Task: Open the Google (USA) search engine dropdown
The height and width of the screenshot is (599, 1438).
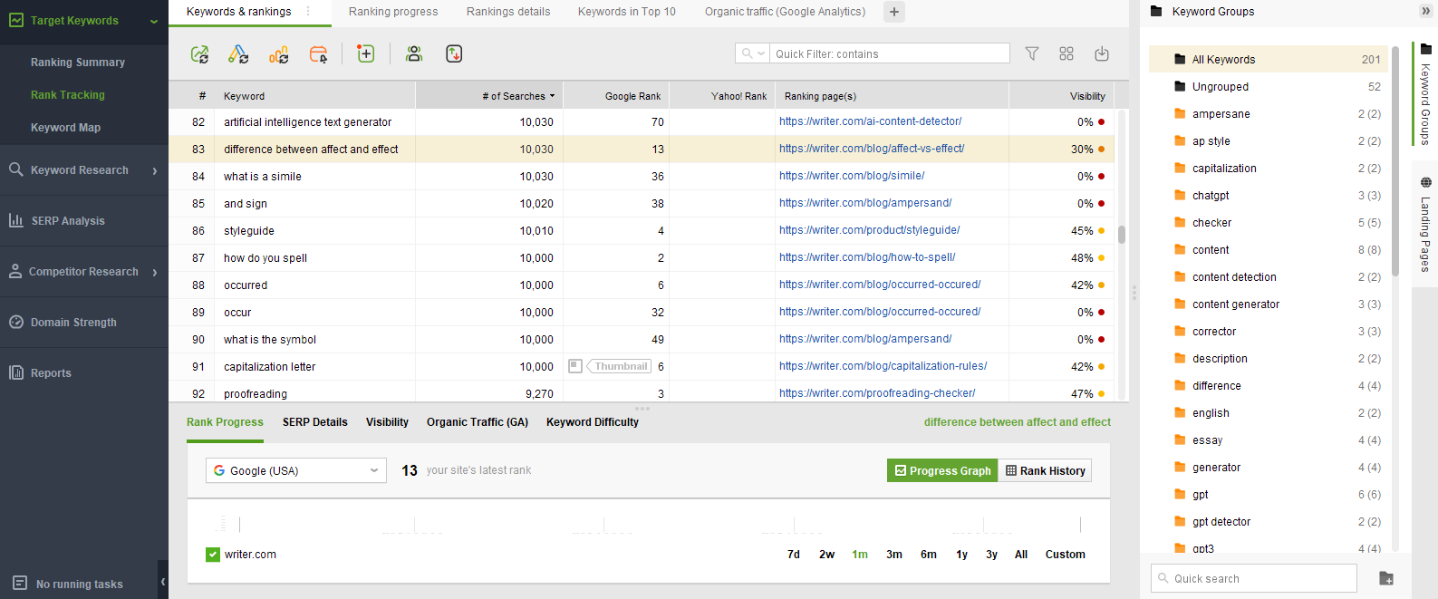Action: (x=296, y=470)
